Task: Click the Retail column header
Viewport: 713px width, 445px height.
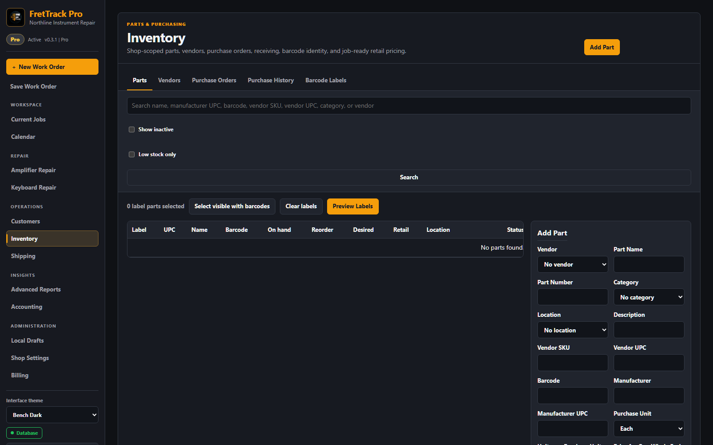Action: pyautogui.click(x=401, y=230)
